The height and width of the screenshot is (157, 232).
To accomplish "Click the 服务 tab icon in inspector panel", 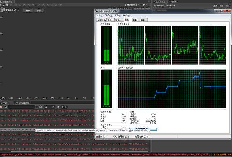I will (170, 1).
